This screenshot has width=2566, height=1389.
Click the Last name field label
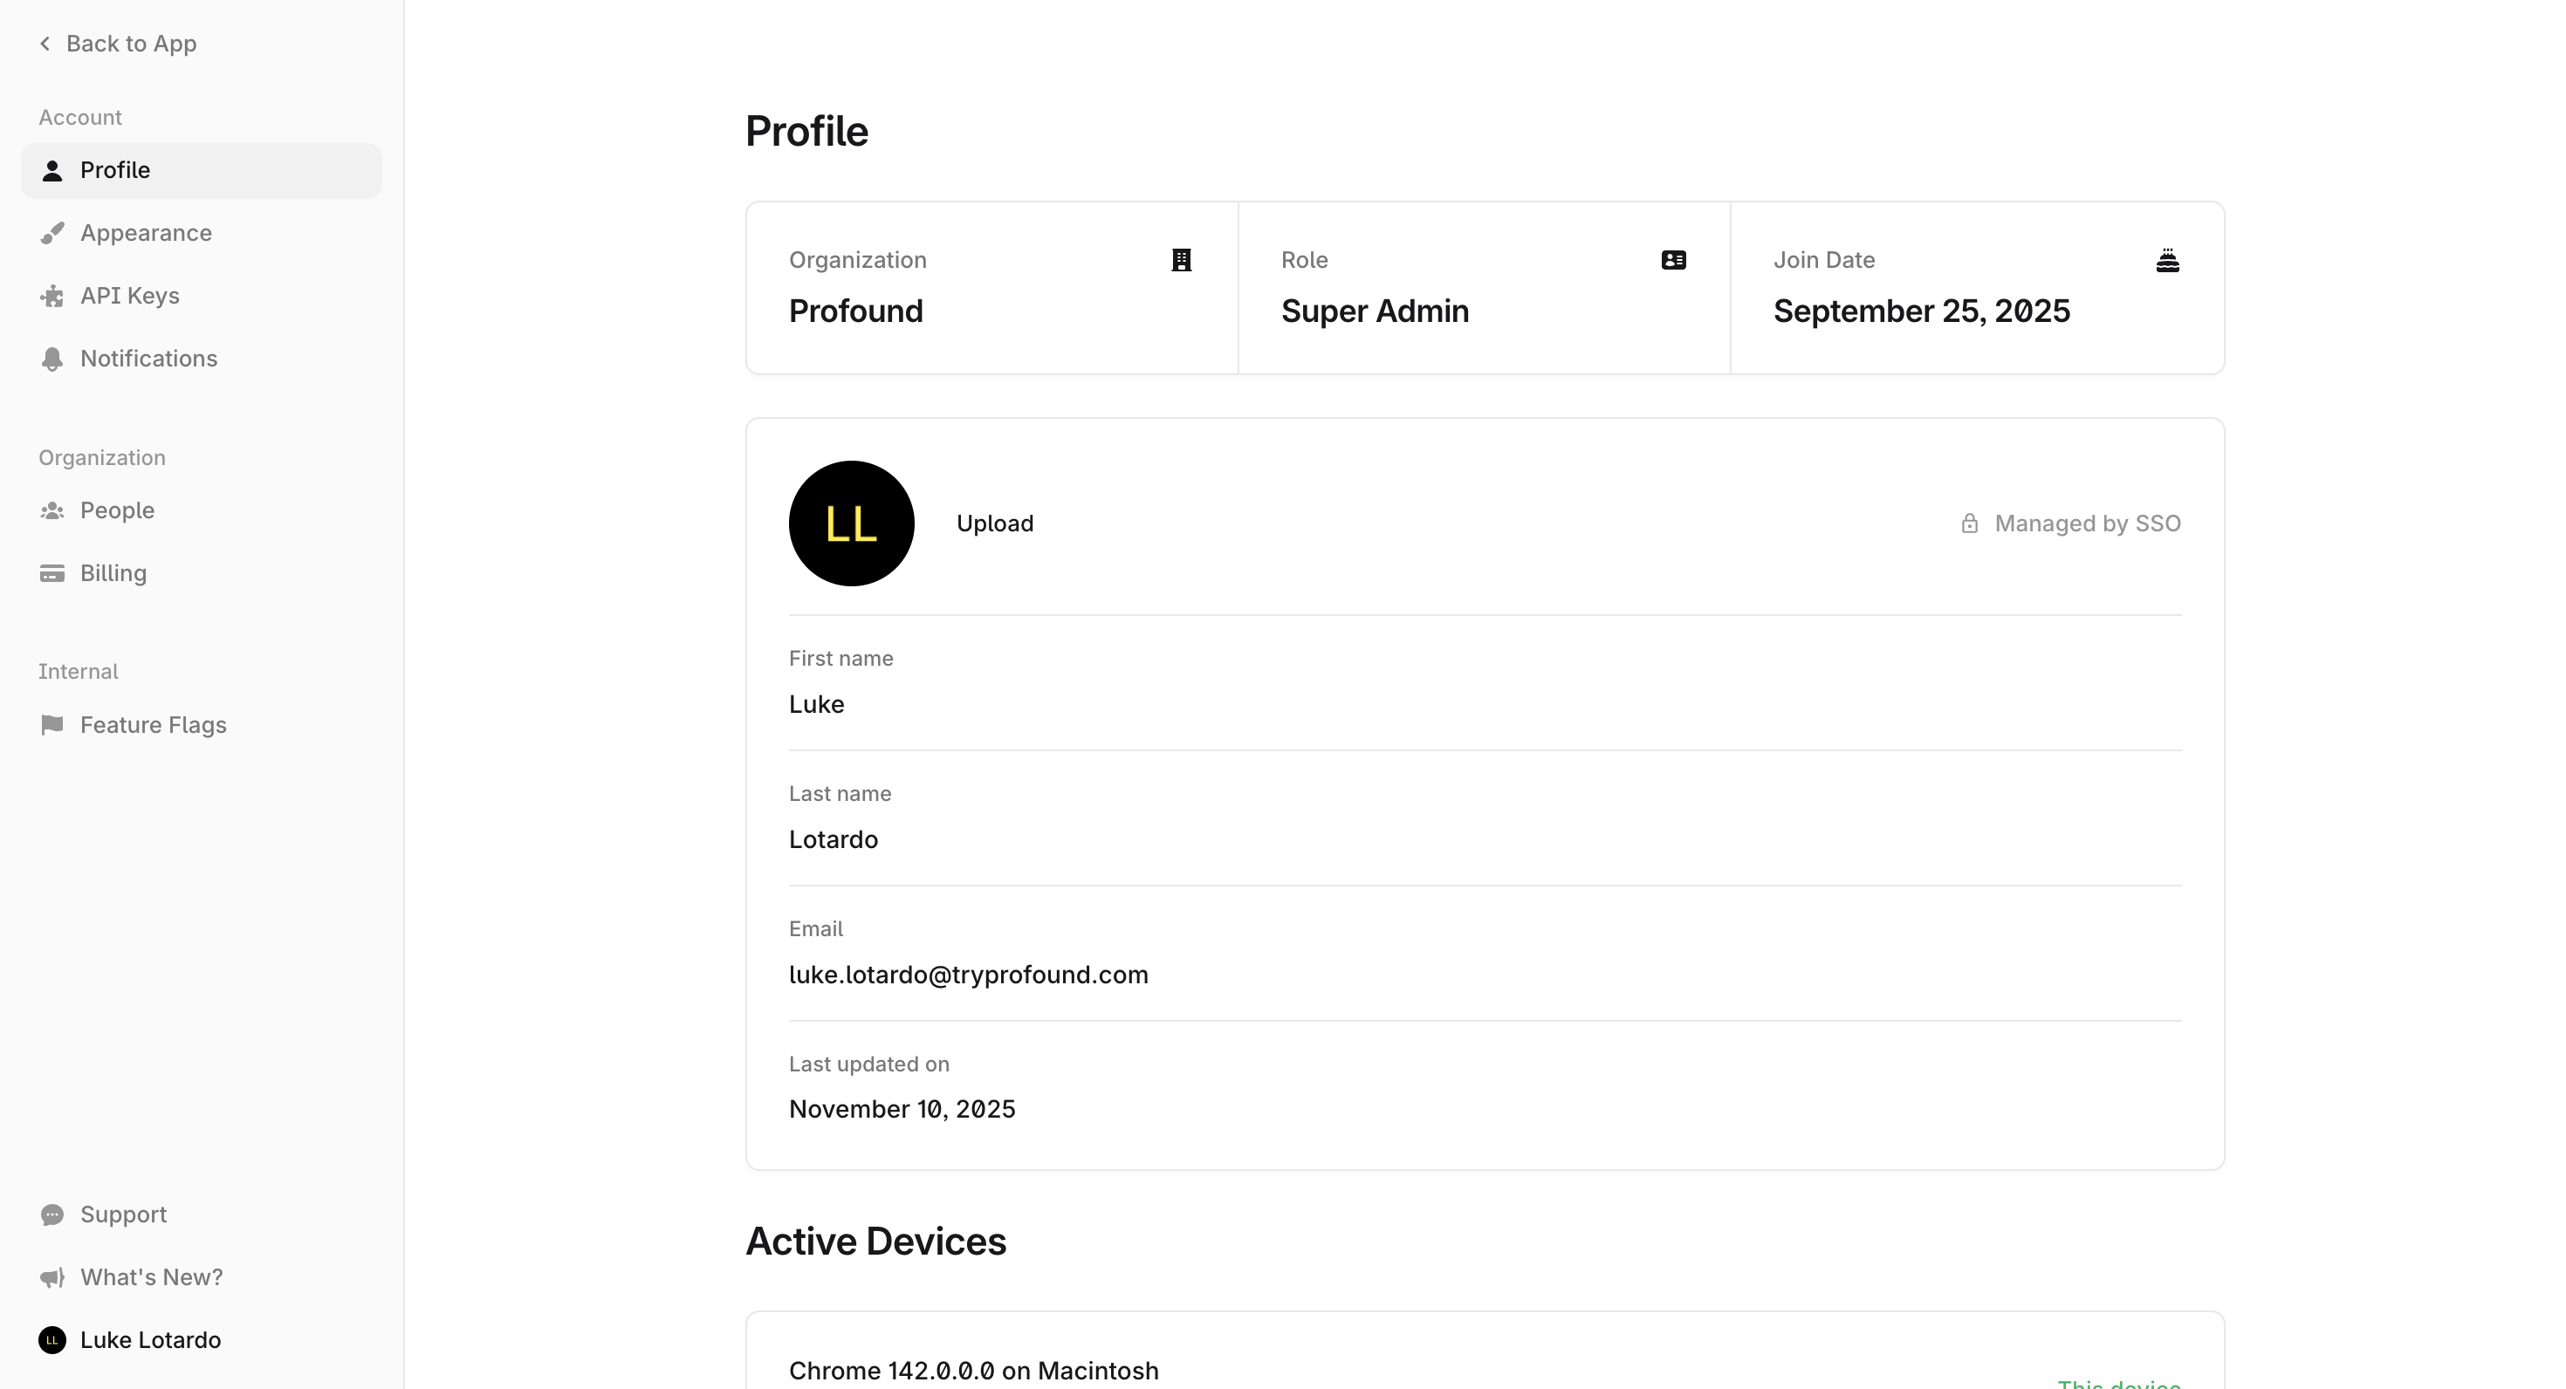point(840,795)
